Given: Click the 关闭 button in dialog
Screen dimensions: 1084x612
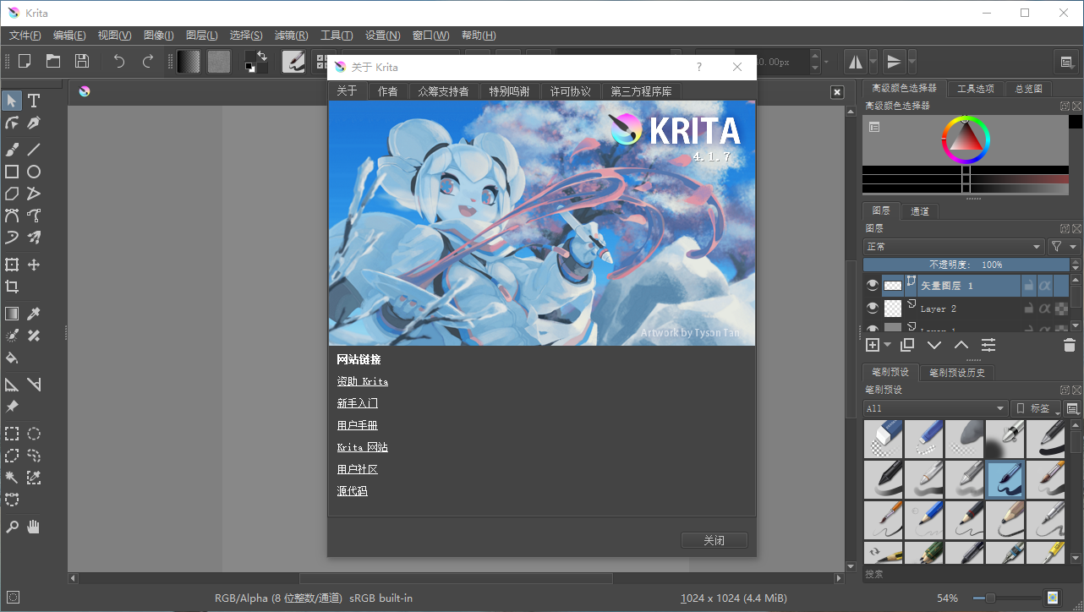Looking at the screenshot, I should pyautogui.click(x=714, y=540).
